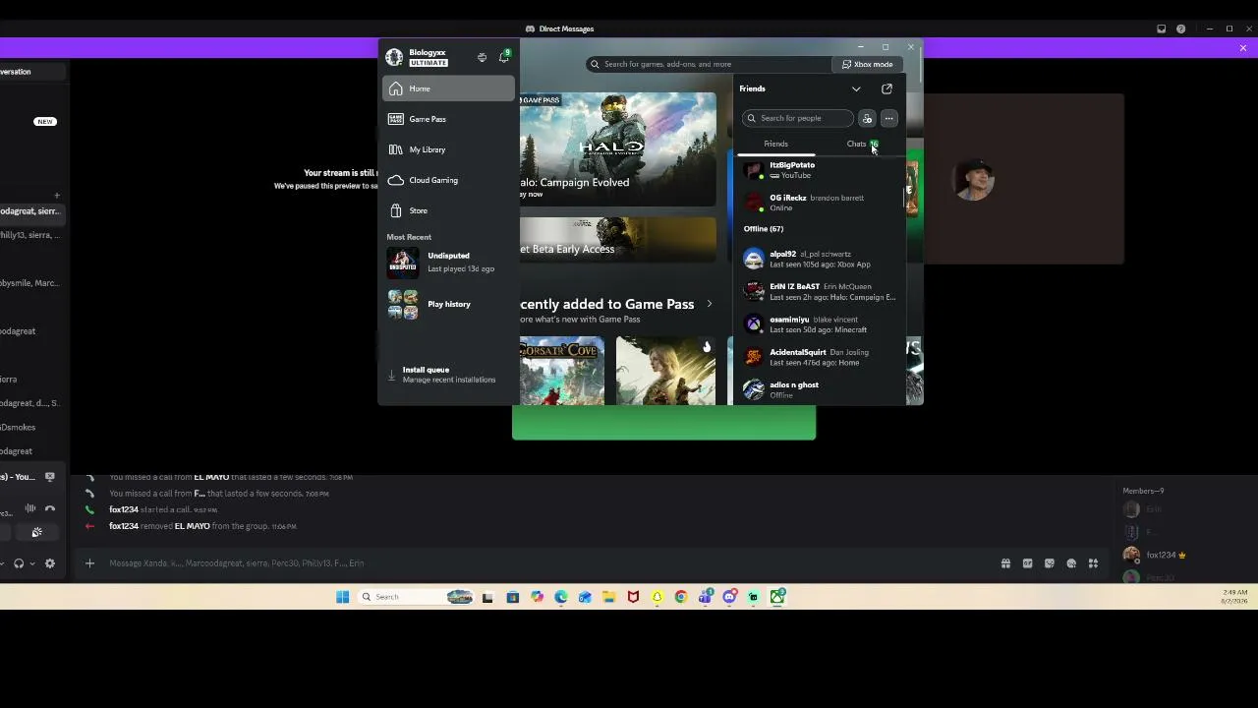Image resolution: width=1258 pixels, height=708 pixels.
Task: Open File Explorer from the taskbar
Action: (608, 597)
